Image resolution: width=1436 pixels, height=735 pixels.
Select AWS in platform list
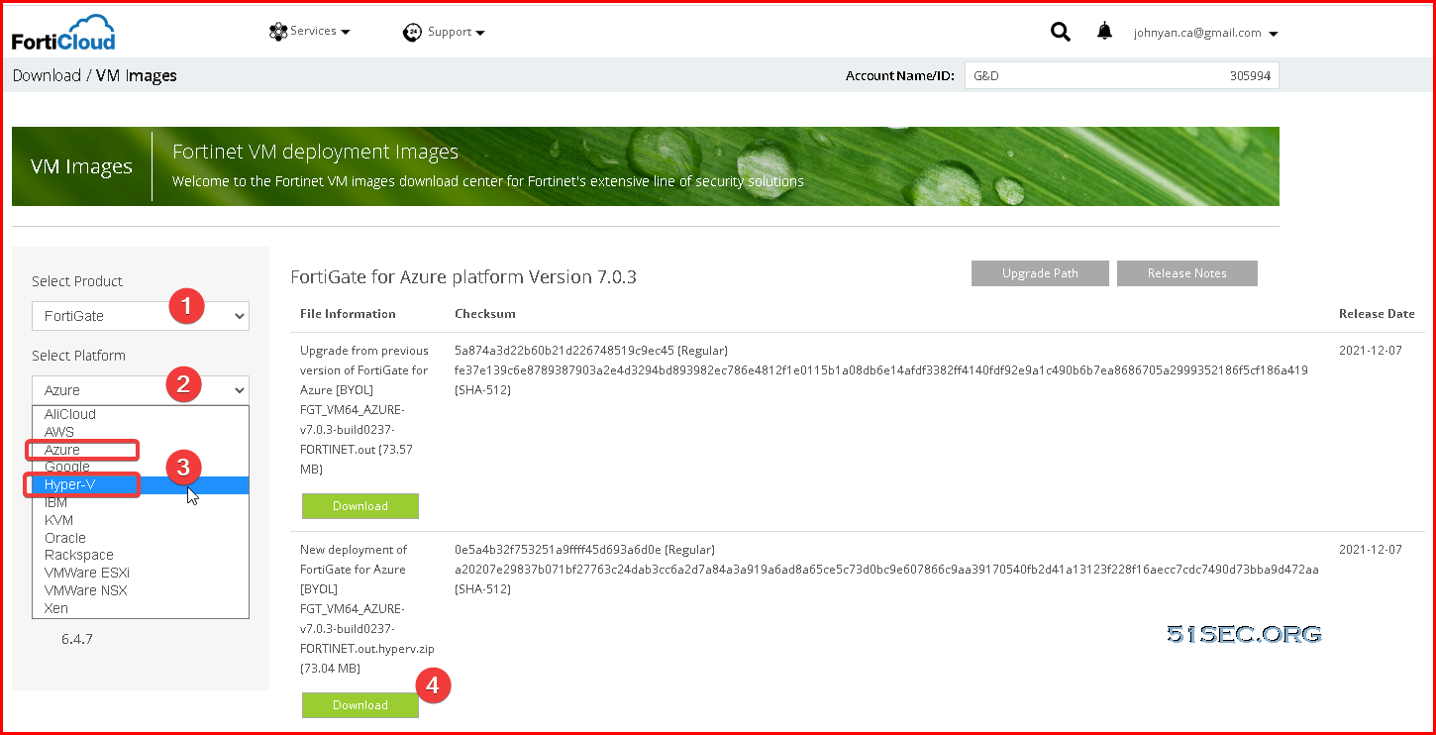[x=141, y=432]
